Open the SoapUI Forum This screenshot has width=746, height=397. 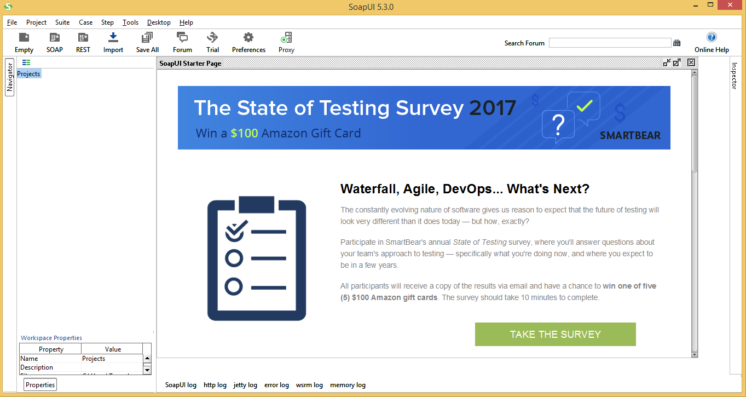point(182,42)
